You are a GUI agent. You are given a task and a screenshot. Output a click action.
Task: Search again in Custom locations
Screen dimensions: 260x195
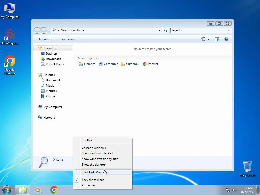click(130, 64)
